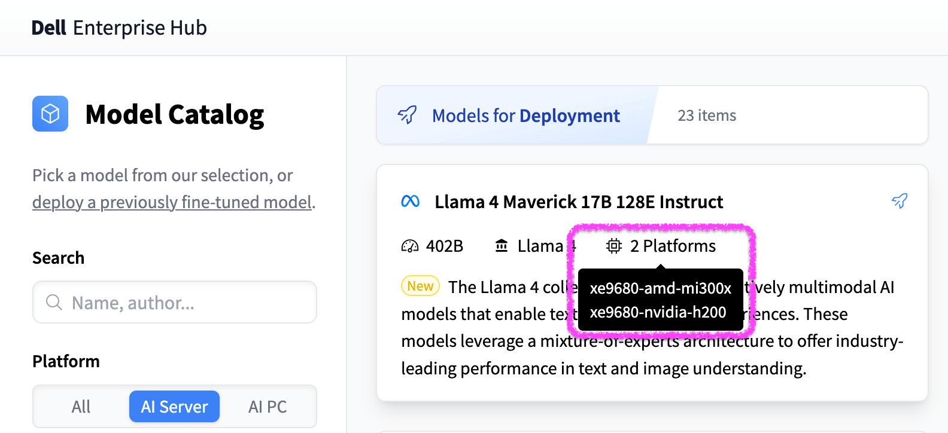Click the rocket icon beside Models for Deployment
The image size is (948, 433).
point(408,115)
